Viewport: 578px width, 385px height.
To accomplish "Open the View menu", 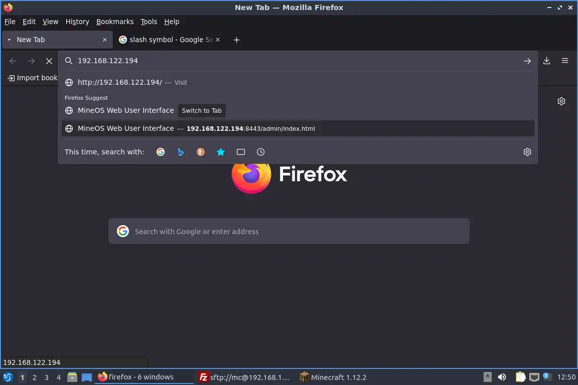I will [50, 22].
